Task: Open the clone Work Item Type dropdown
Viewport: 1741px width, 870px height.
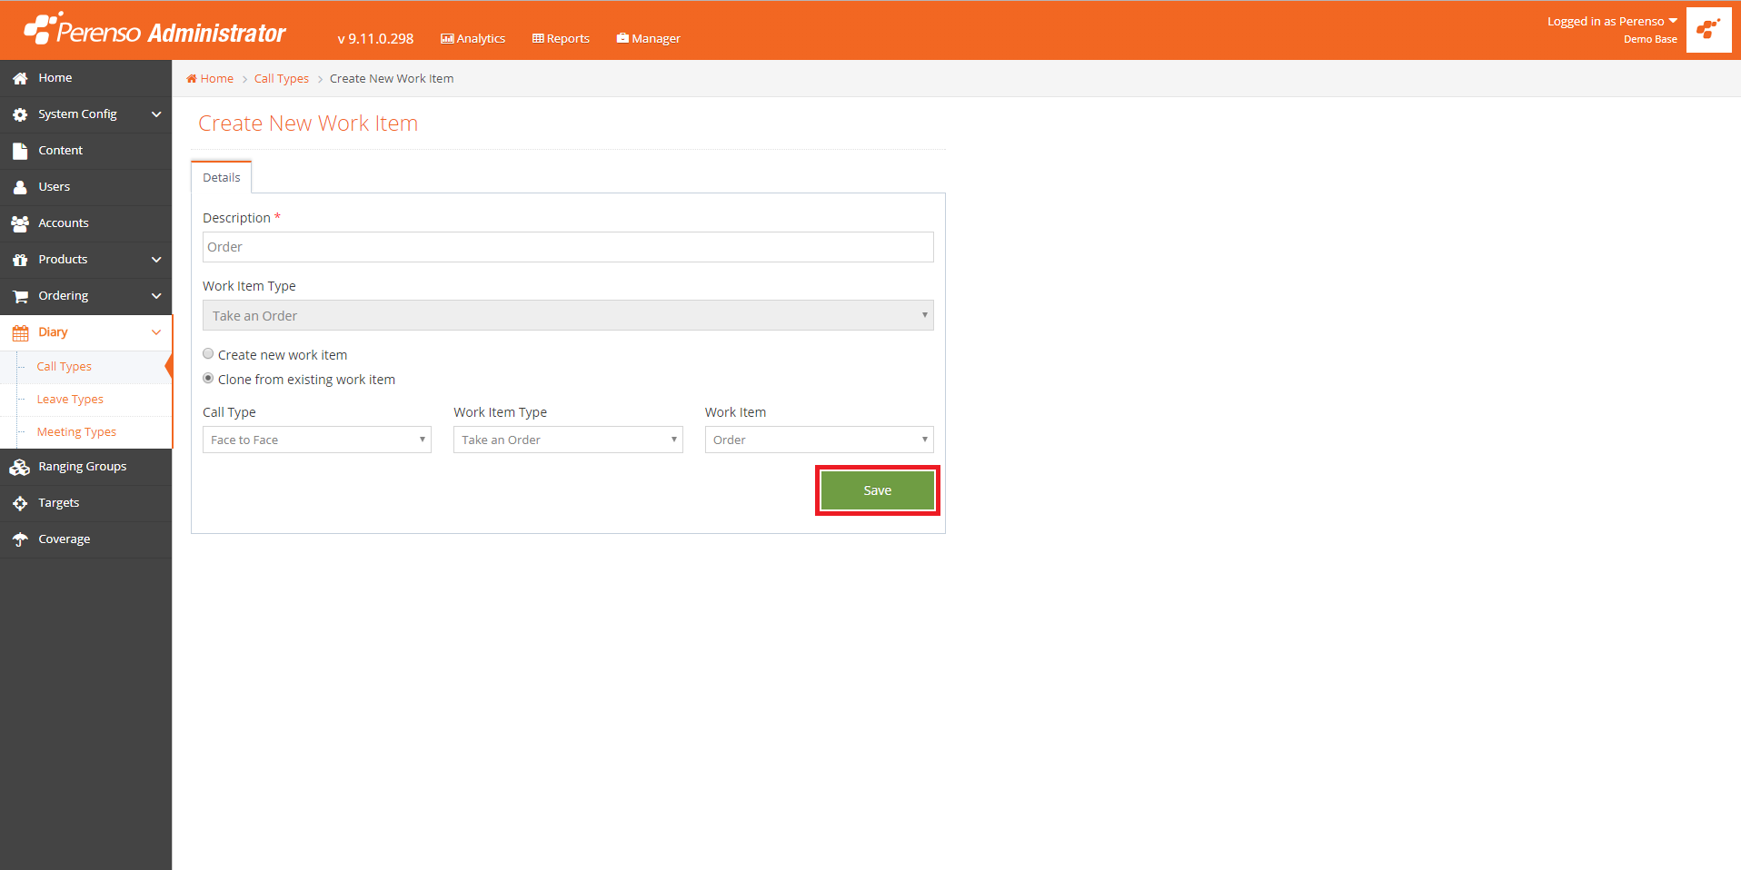Action: (x=568, y=440)
